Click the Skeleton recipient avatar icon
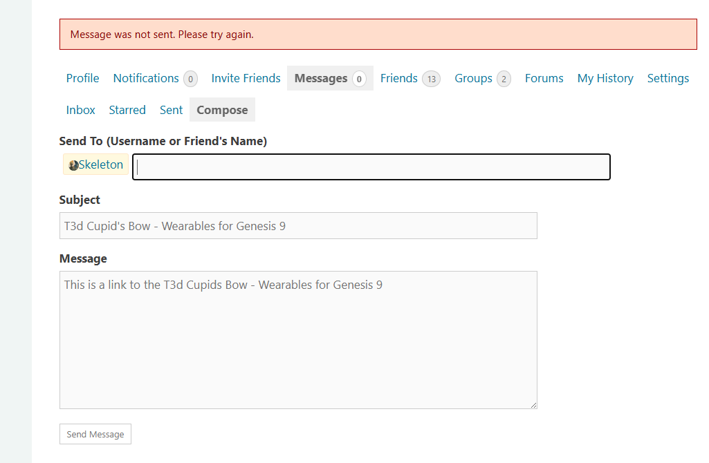The image size is (709, 463). coord(73,165)
